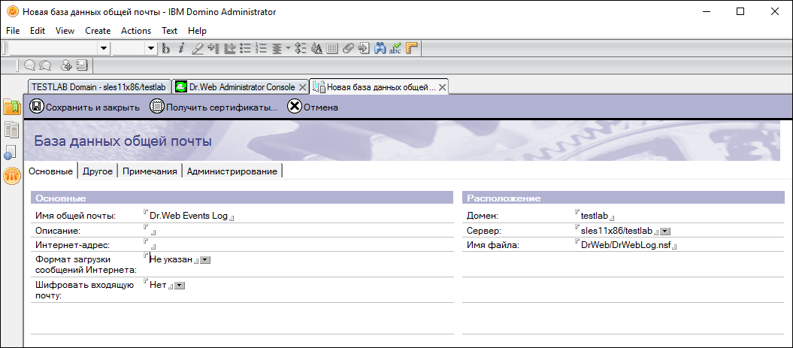Image resolution: width=793 pixels, height=348 pixels.
Task: Click the import arrow-into-document icon
Action: [363, 48]
